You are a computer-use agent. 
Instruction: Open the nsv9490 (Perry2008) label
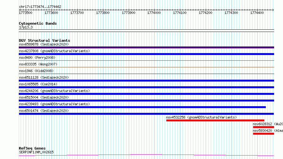[x=37, y=58]
